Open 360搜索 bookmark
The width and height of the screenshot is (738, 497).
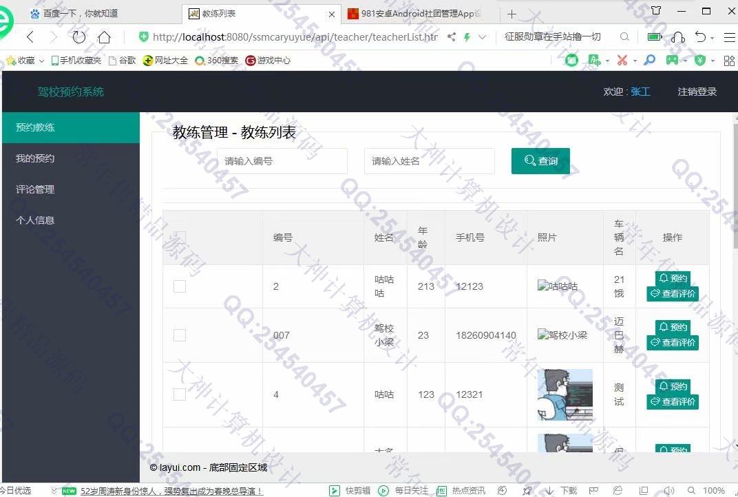point(216,61)
